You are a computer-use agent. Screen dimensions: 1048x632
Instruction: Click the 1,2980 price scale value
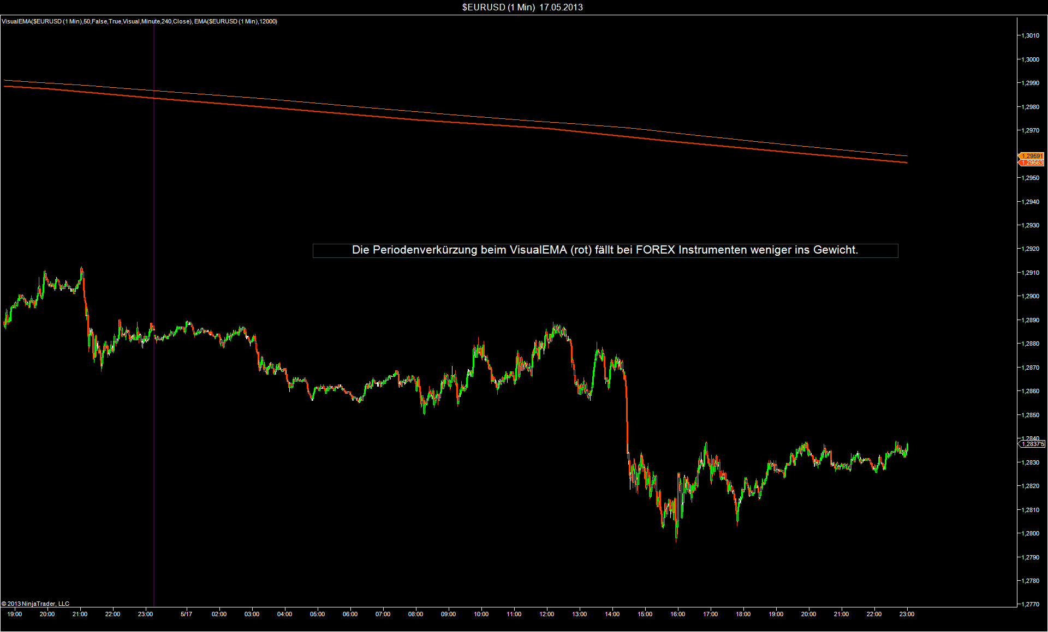point(1031,107)
